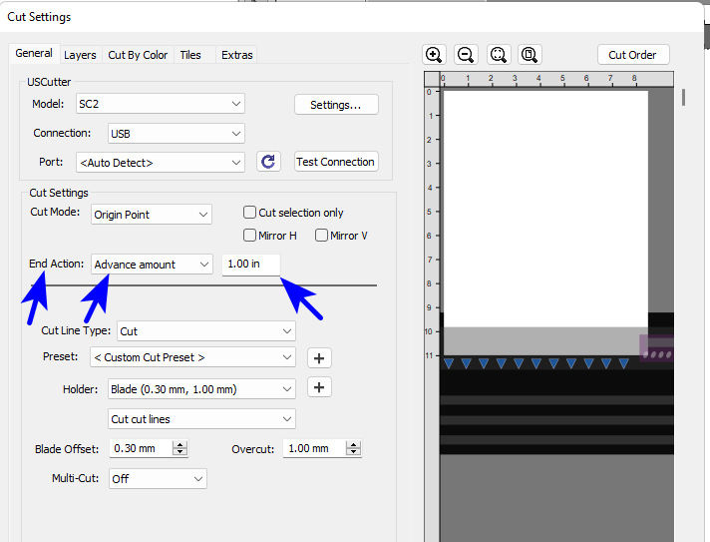The image size is (710, 542).
Task: Switch to the Layers tab
Action: (x=80, y=55)
